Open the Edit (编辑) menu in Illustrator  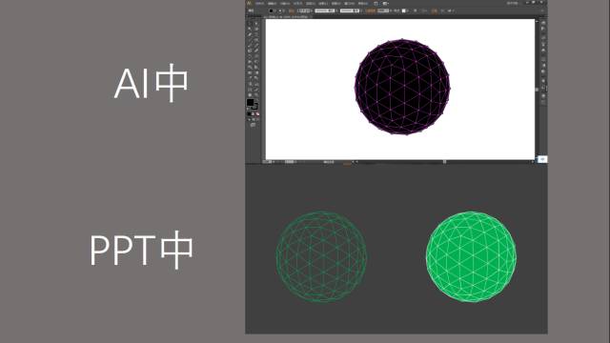[x=273, y=4]
